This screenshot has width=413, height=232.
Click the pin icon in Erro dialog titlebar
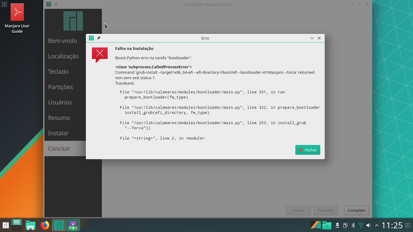point(99,38)
